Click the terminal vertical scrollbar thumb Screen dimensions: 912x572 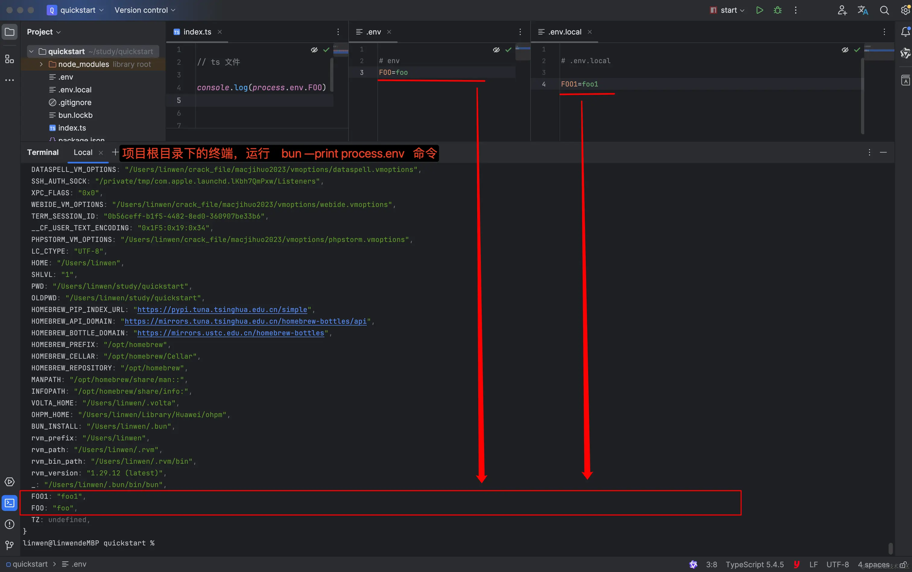(x=891, y=548)
